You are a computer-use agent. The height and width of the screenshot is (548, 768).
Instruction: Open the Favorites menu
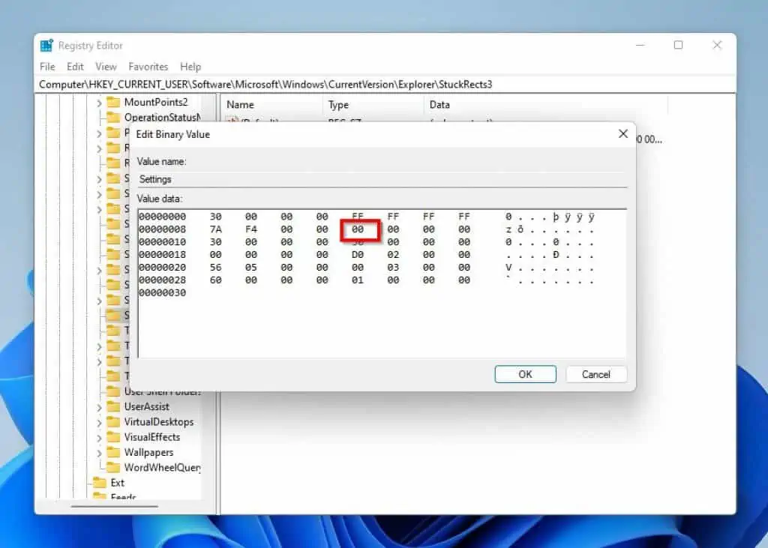click(148, 67)
